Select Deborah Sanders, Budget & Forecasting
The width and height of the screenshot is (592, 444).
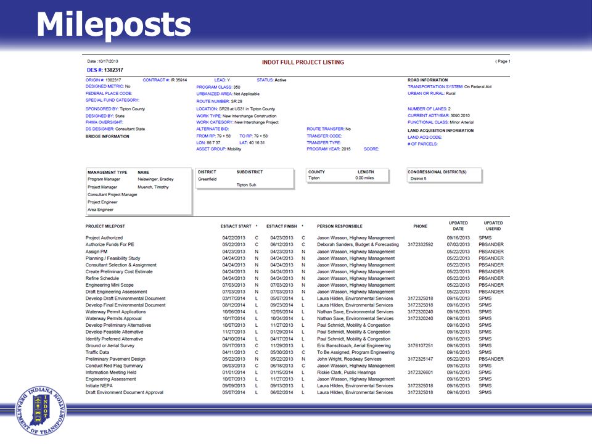358,244
